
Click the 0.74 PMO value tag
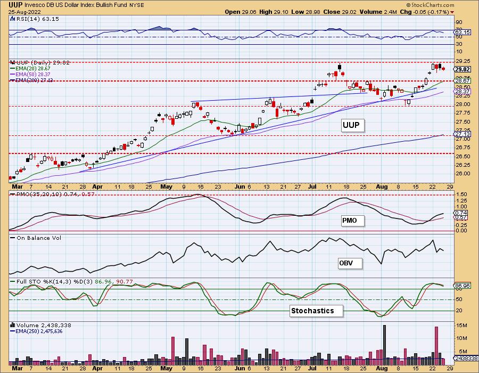(461, 213)
